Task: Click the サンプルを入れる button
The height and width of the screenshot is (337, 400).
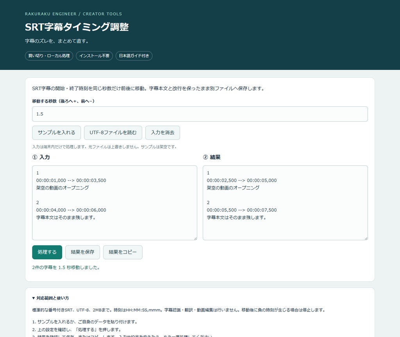Action: point(56,133)
